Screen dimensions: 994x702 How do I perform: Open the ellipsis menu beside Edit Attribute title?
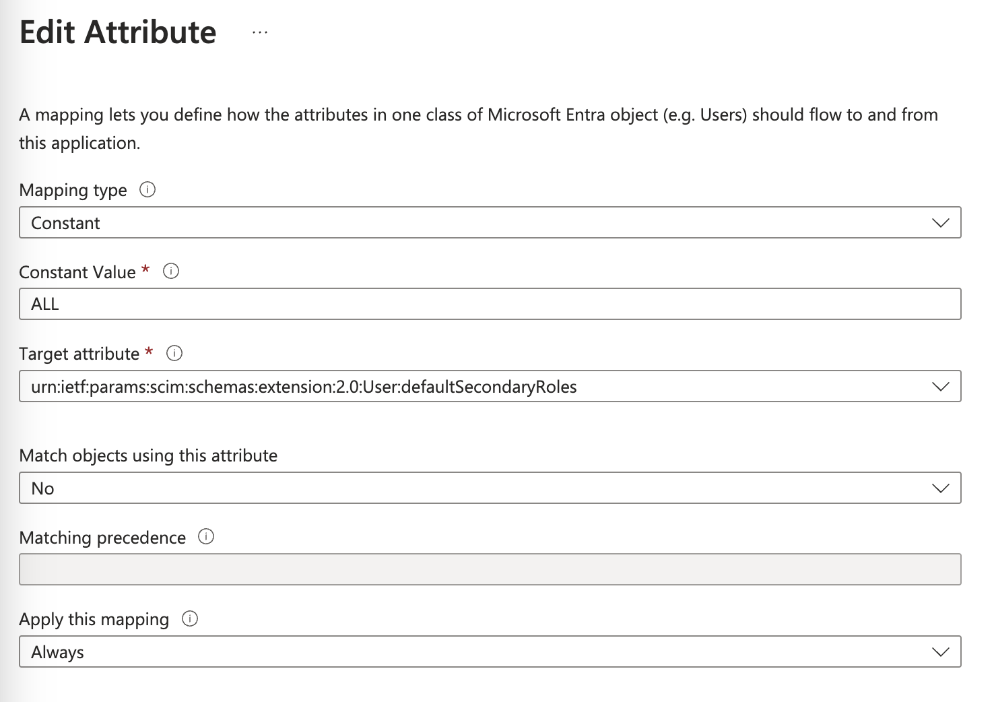[x=259, y=32]
